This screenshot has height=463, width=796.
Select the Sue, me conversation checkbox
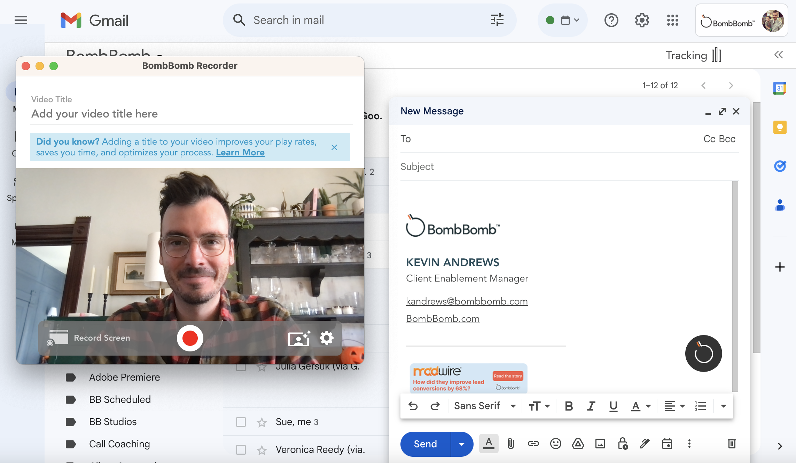coord(241,422)
